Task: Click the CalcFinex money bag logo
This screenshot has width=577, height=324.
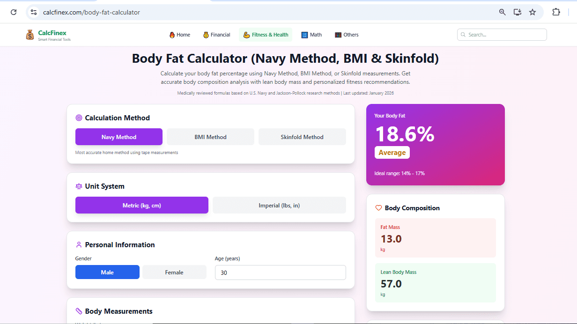Action: coord(30,35)
